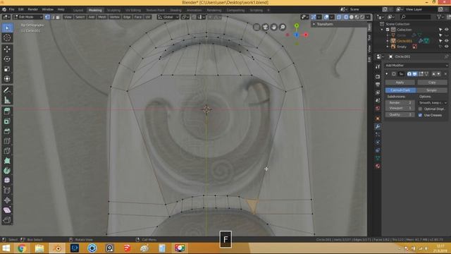Open the Mesh menu in the viewport header
Viewport: 451px width, 254px height.
pyautogui.click(x=102, y=17)
